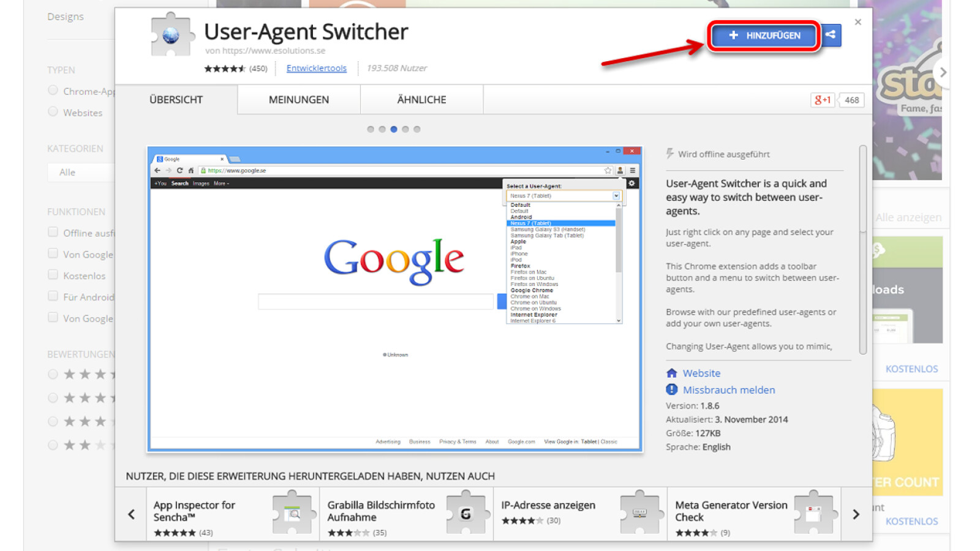Viewport: 980px width, 551px height.
Task: Click the 193.508 Nutzer user count
Action: pos(397,68)
